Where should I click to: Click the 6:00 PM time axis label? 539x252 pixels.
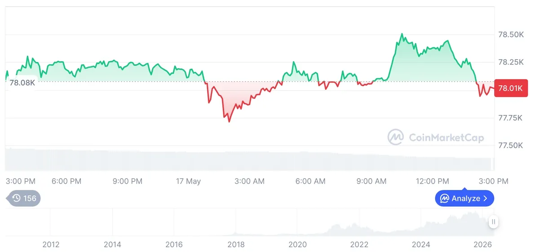66,181
